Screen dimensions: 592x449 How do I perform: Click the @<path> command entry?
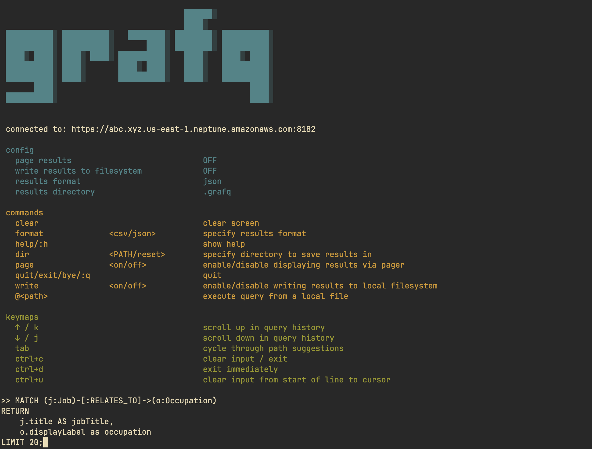click(31, 296)
